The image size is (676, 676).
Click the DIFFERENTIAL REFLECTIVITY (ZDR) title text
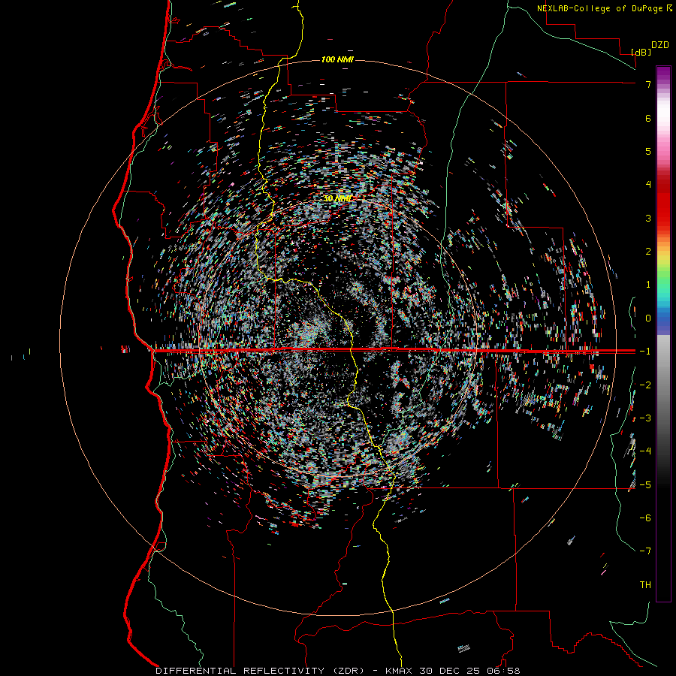(x=261, y=671)
